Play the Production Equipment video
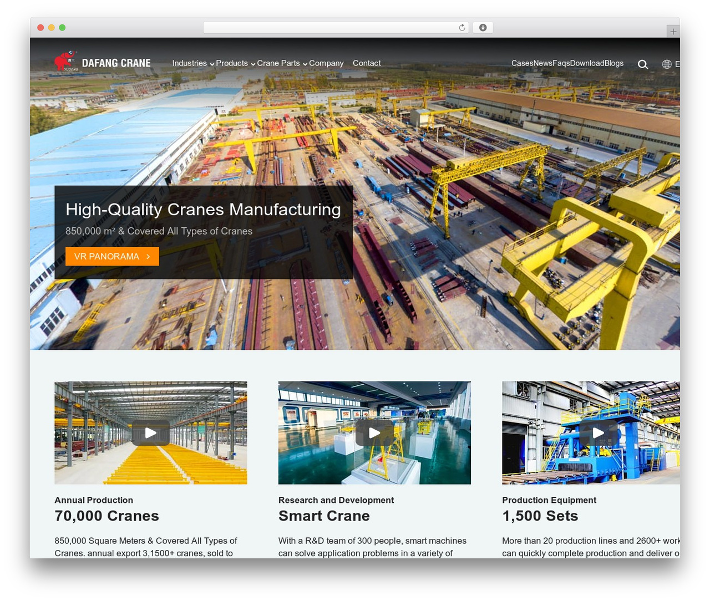The image size is (710, 601). click(x=599, y=433)
